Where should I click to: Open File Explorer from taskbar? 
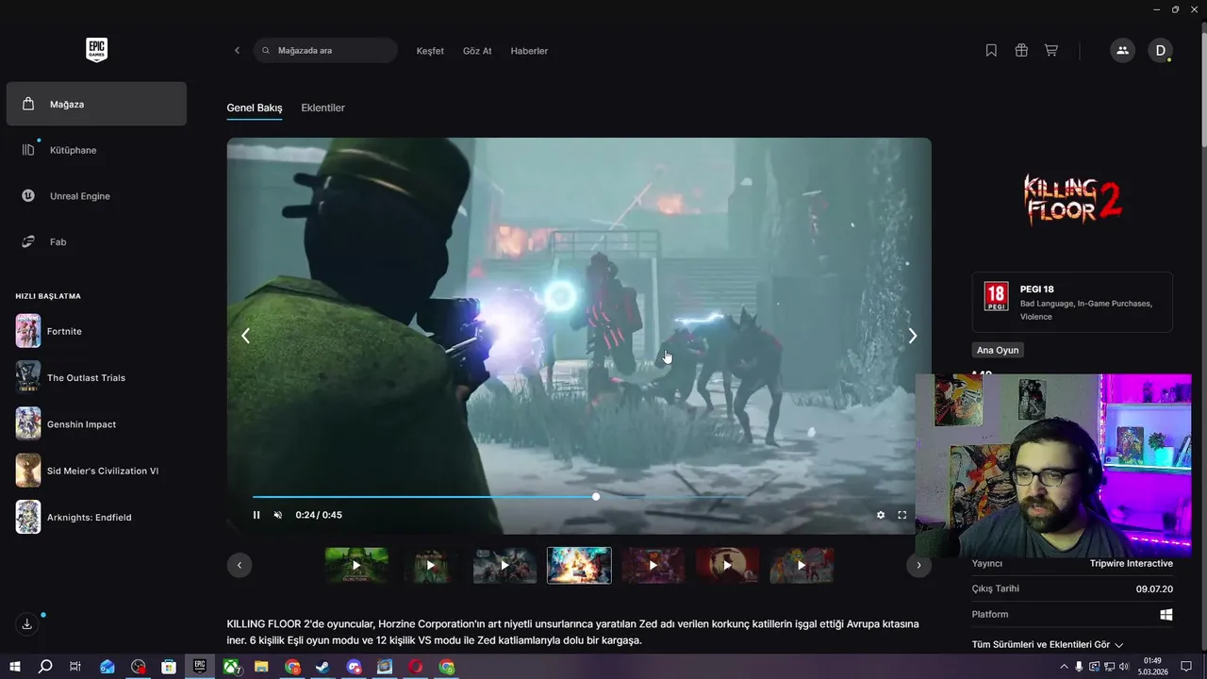pos(261,667)
